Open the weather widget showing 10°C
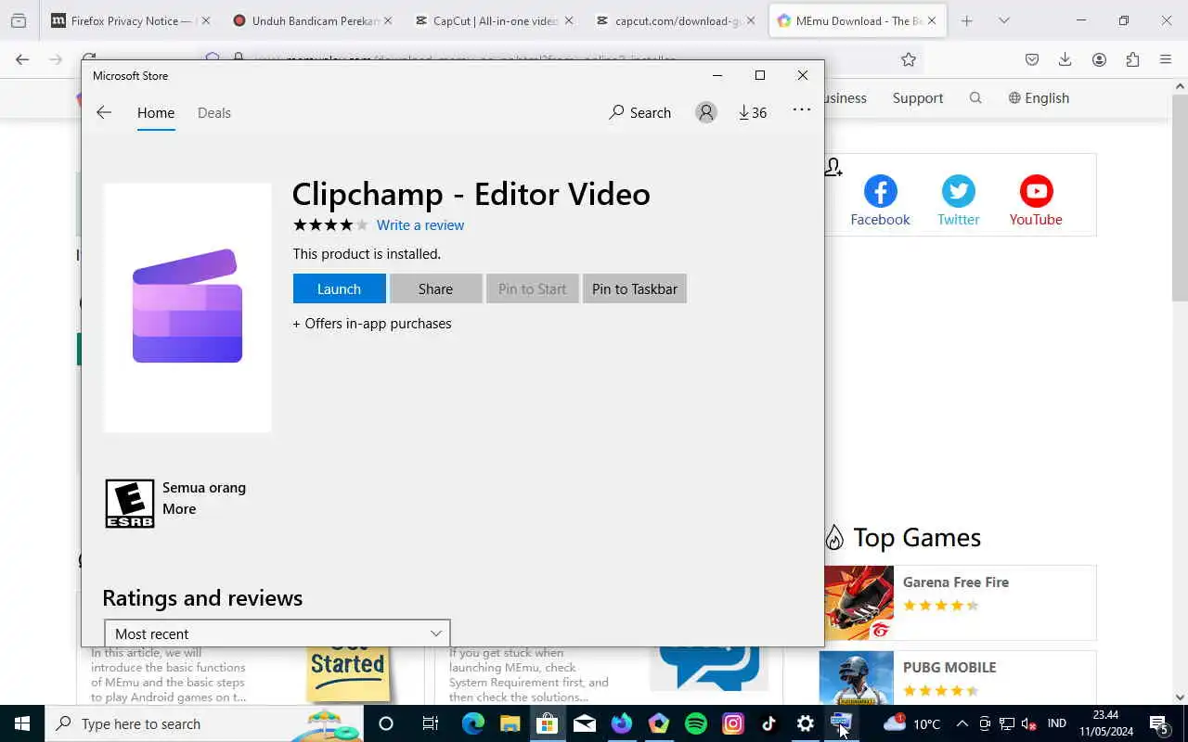The image size is (1188, 742). pyautogui.click(x=912, y=723)
